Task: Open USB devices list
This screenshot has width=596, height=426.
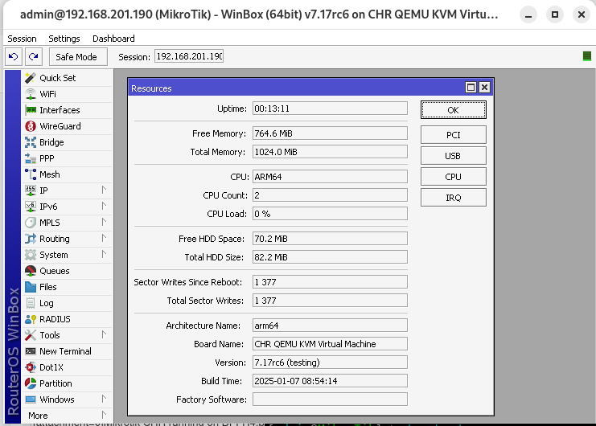Action: coord(453,156)
